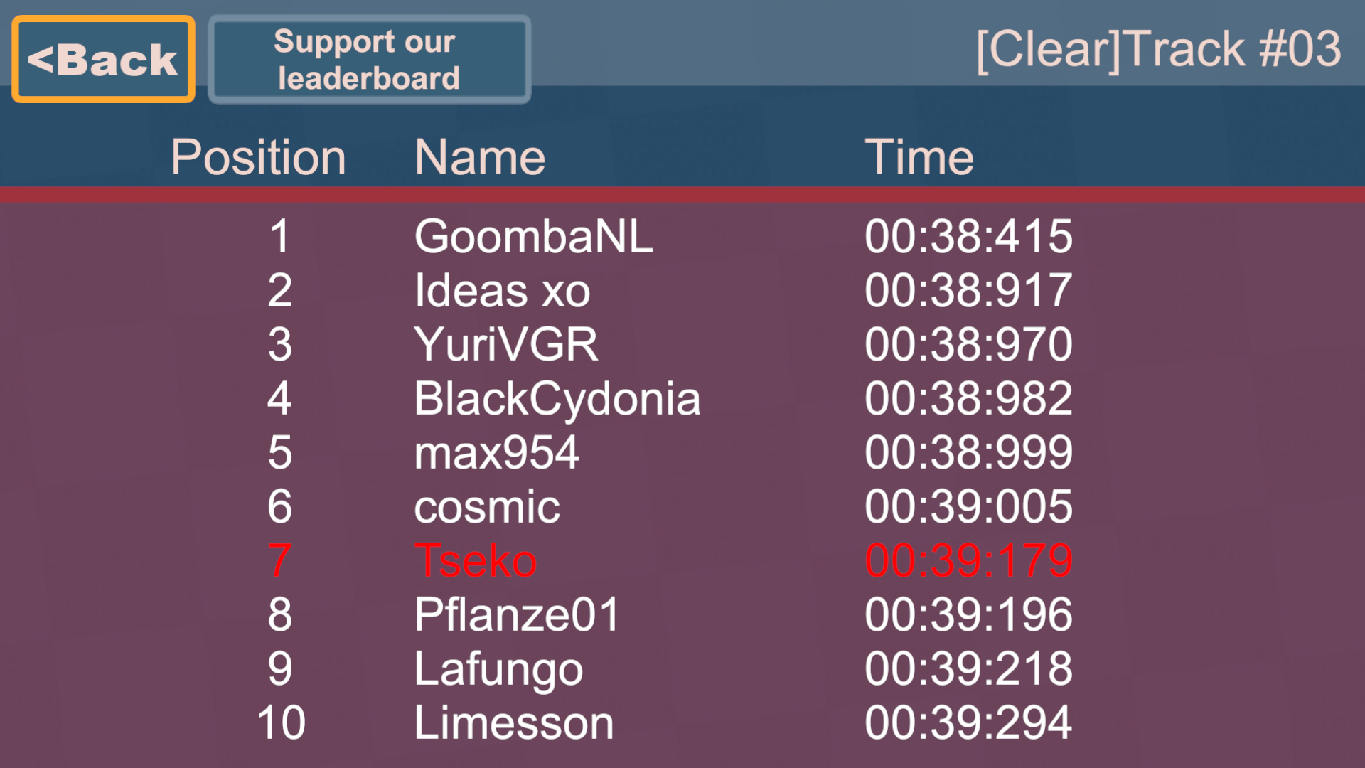Select the Limesson row in tenth place

point(514,722)
